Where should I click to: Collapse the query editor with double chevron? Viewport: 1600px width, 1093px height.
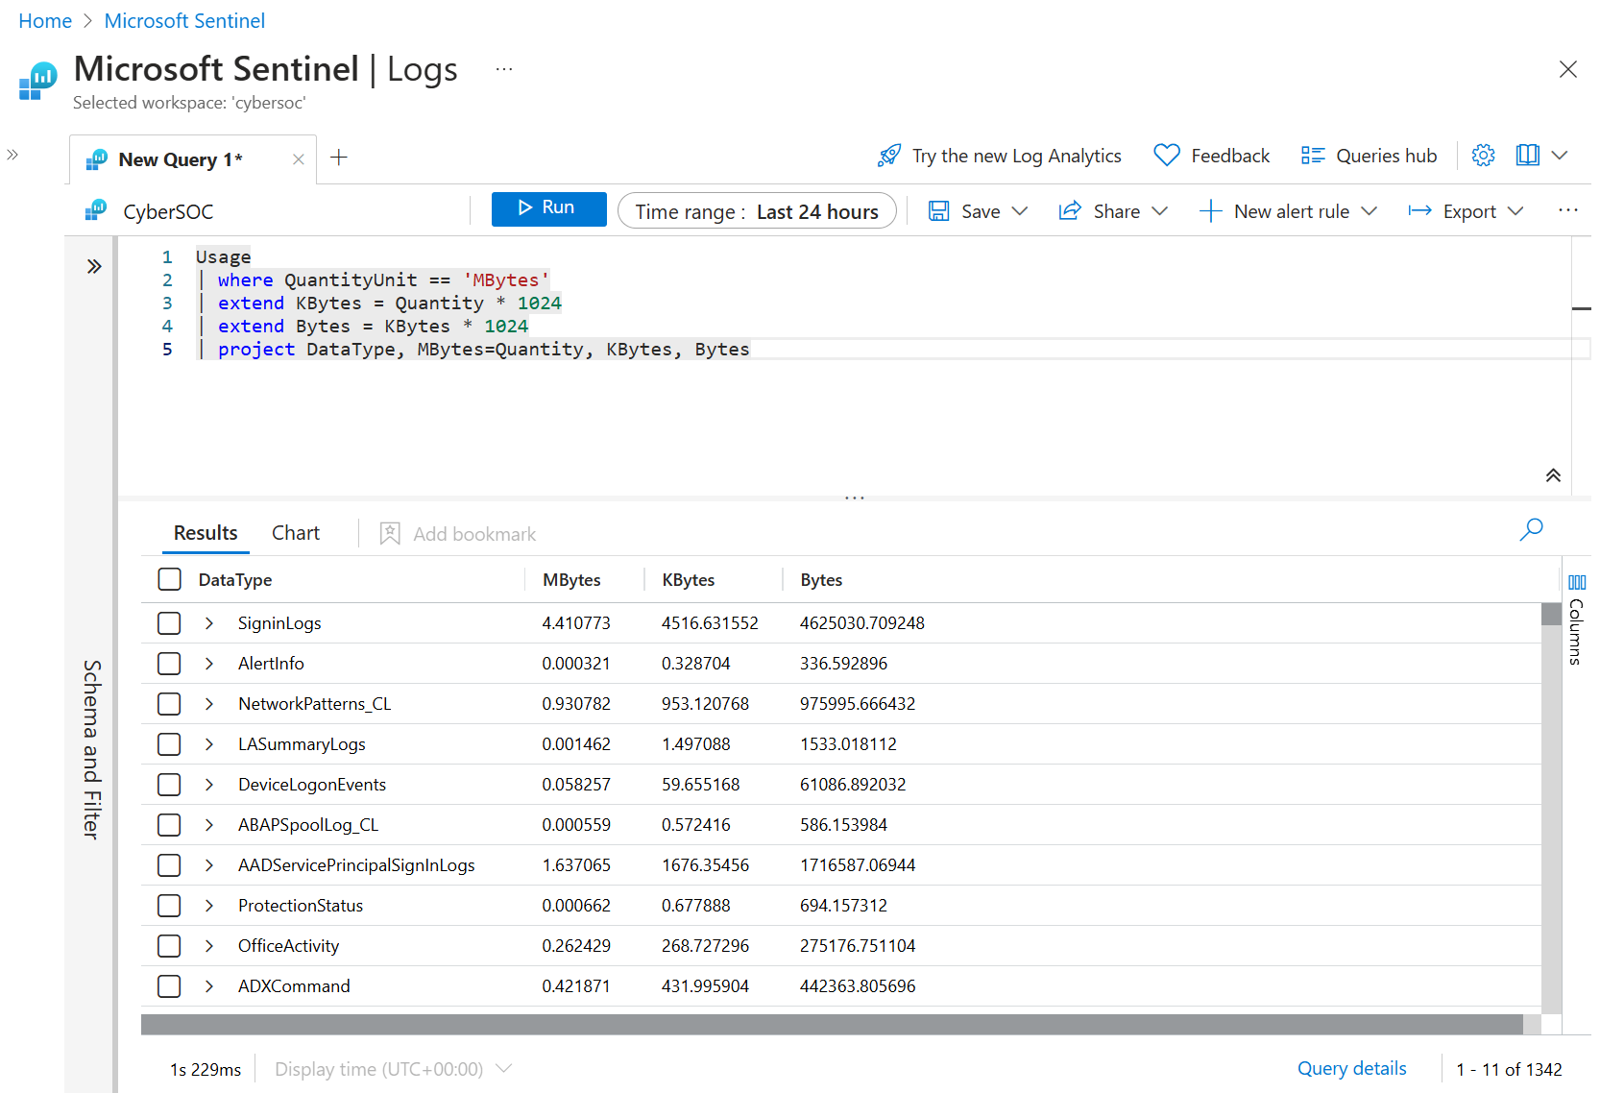[1553, 475]
